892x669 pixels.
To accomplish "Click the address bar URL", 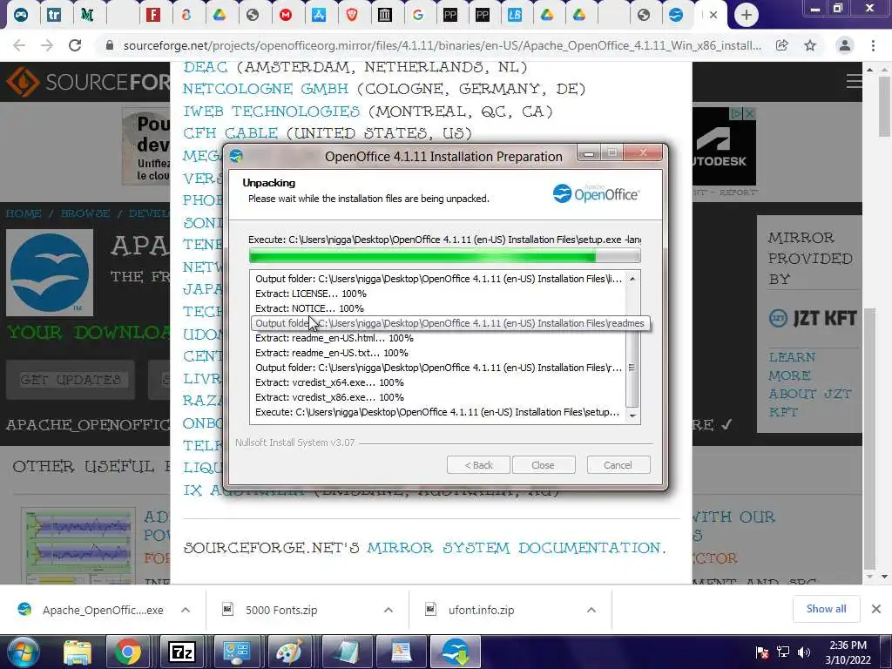I will (x=442, y=45).
